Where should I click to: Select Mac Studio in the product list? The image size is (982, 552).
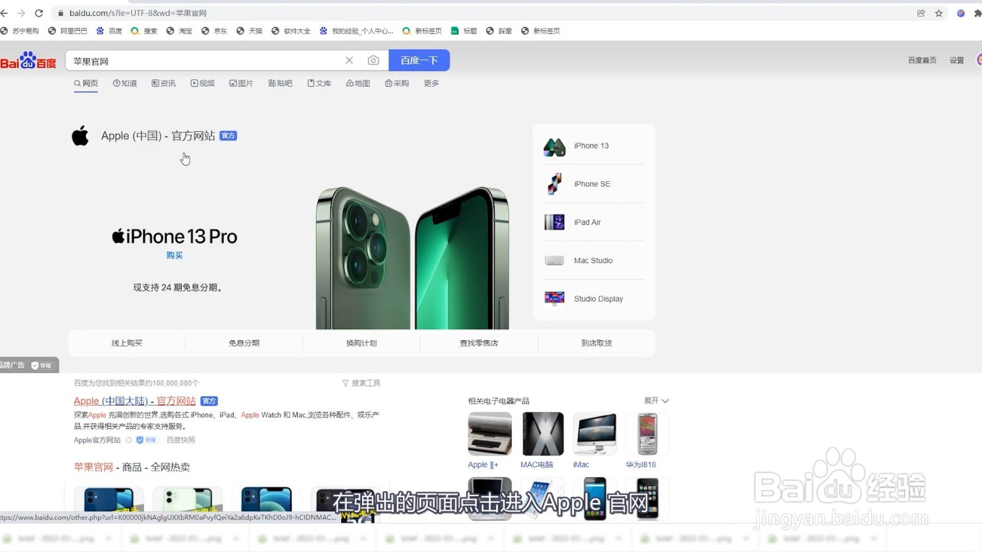pyautogui.click(x=594, y=261)
